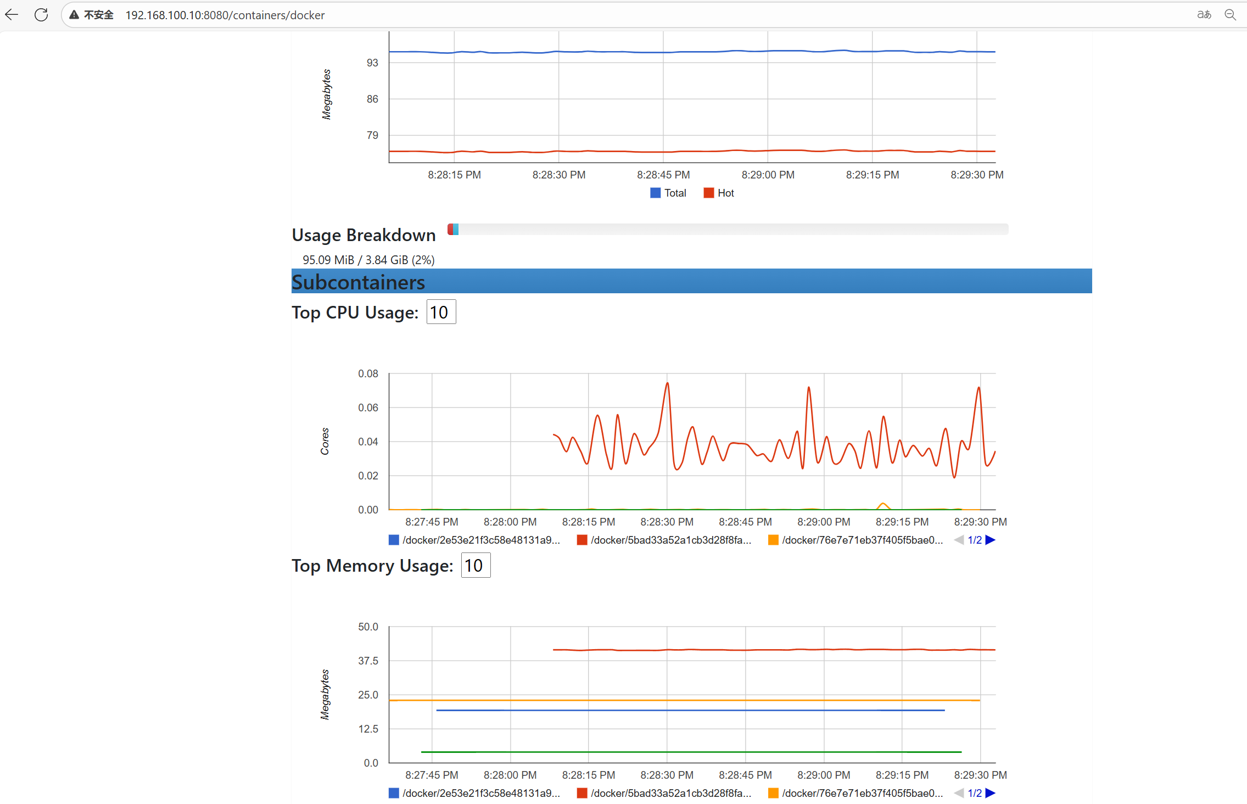1247x804 pixels.
Task: Click /docker/76e7e71eb37f entry in CPU legend
Action: click(x=862, y=540)
